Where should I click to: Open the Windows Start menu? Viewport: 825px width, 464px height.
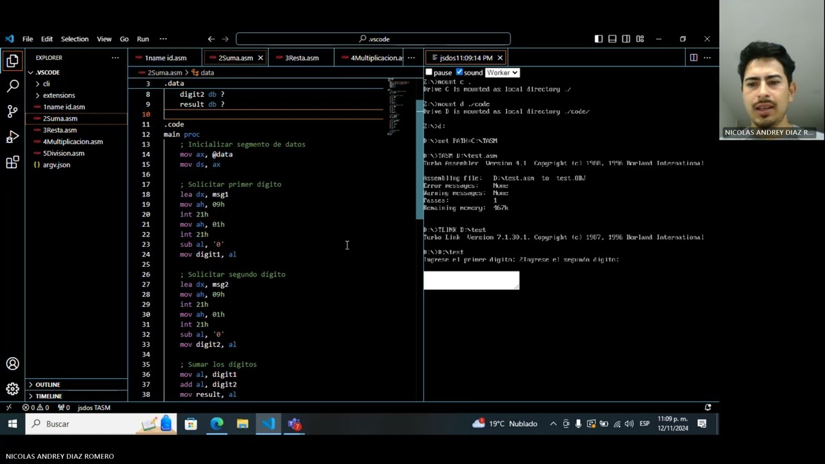coord(12,423)
